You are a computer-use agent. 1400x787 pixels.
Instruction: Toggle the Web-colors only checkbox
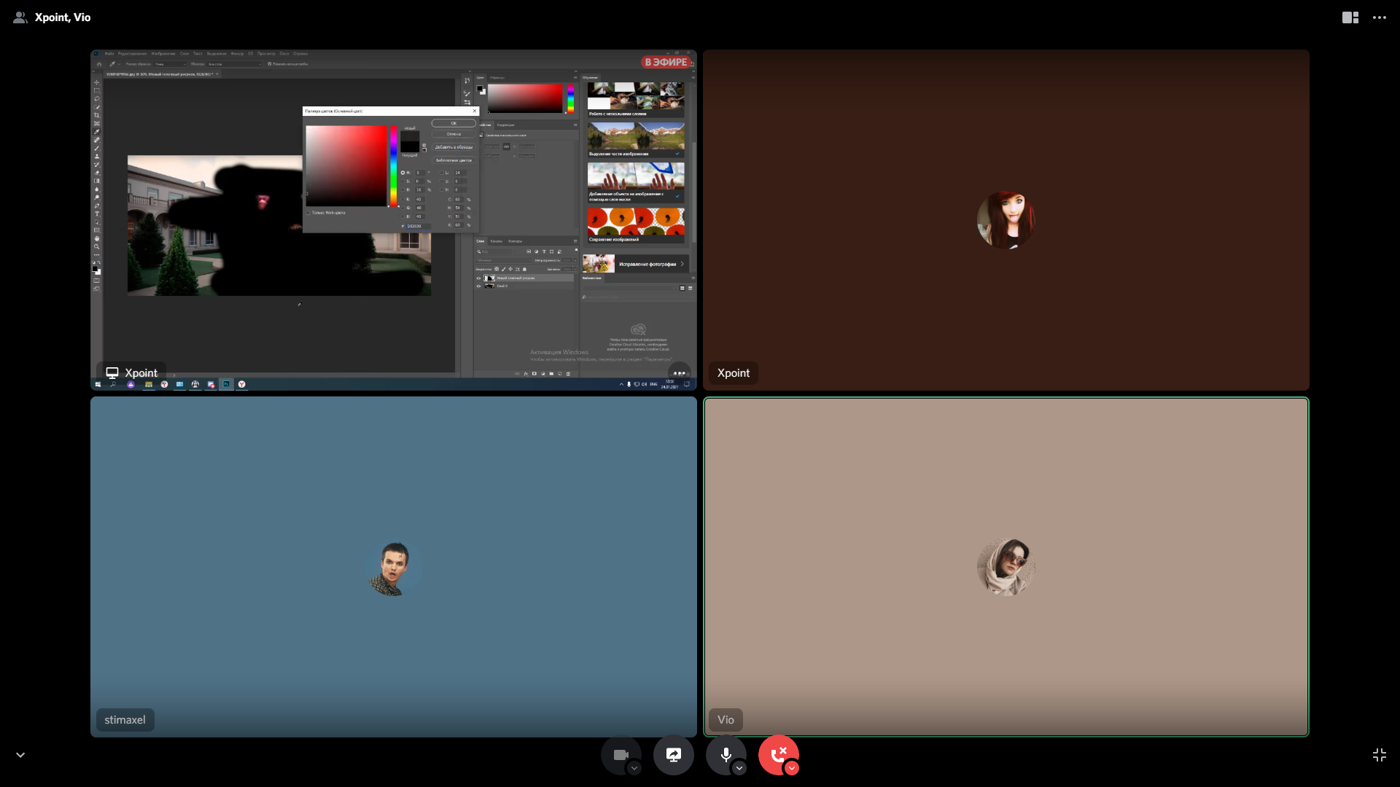(308, 213)
